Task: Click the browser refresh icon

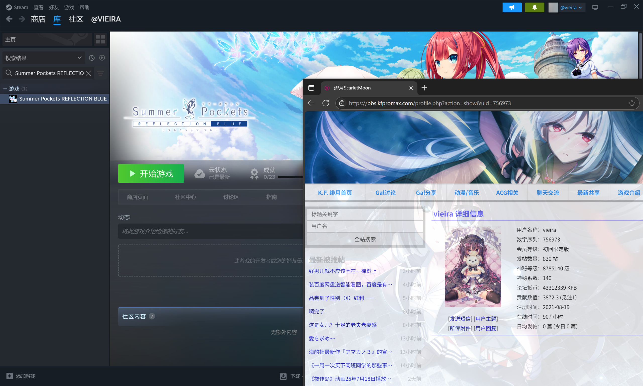Action: tap(326, 103)
